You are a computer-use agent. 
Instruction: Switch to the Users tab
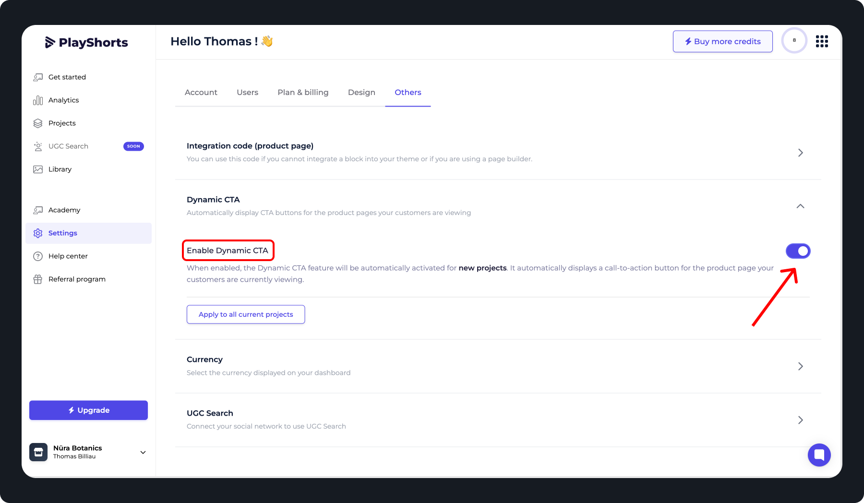[x=247, y=92]
